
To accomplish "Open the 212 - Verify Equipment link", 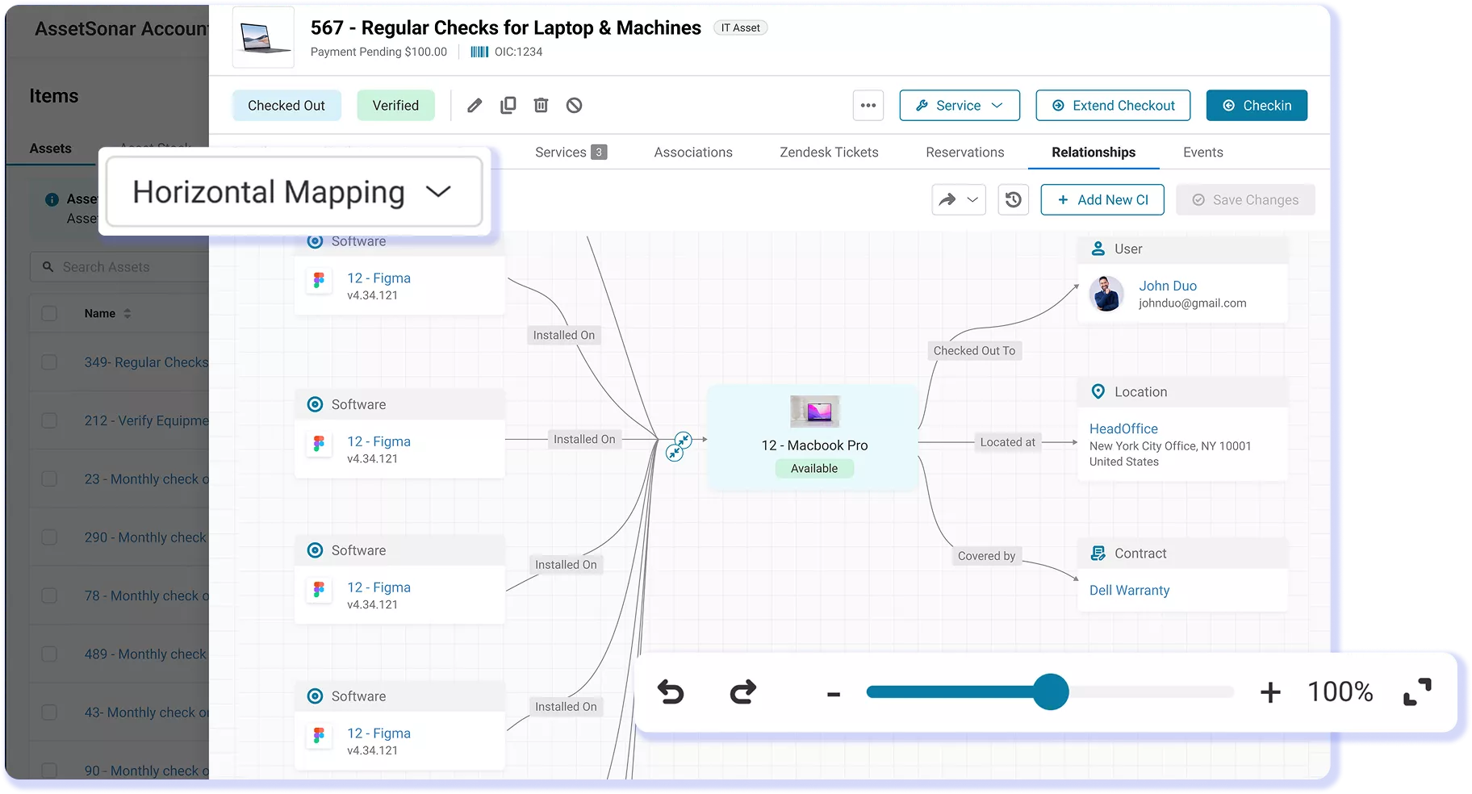I will tap(146, 421).
